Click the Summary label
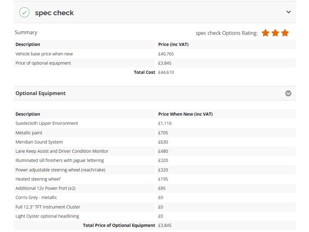Viewport: 309px width, 232px height. pyautogui.click(x=26, y=32)
